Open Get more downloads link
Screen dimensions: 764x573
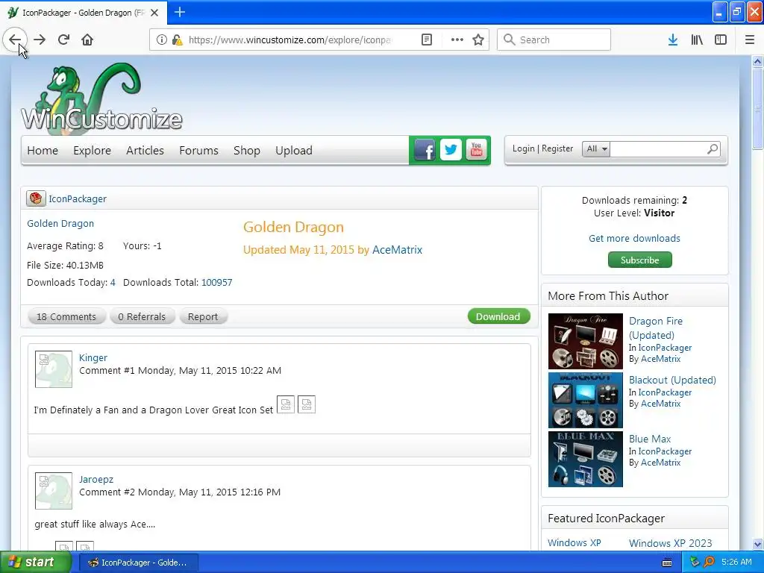(634, 238)
